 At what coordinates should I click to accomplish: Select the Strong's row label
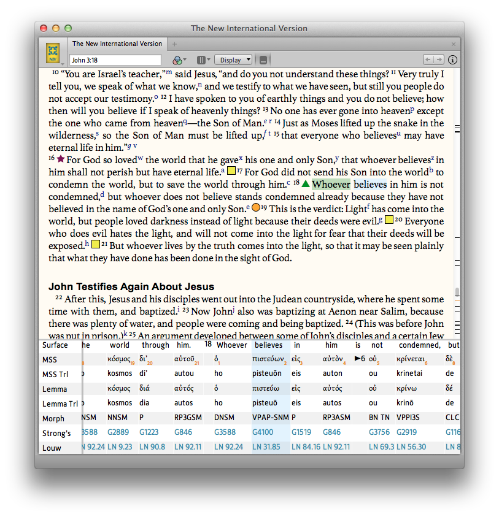click(x=56, y=433)
